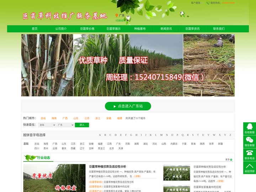Open bold headline 巨菌草种植优势及适应性分析
The height and width of the screenshot is (192, 256).
(108, 166)
